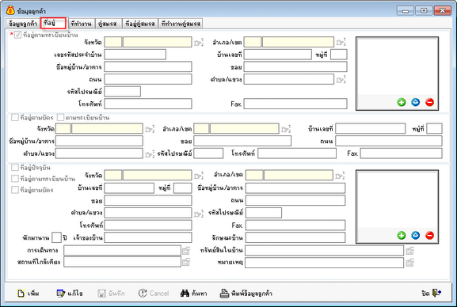Viewport: 457px width, 307px height.
Task: Click the red remove icon in the top image box
Action: [429, 102]
